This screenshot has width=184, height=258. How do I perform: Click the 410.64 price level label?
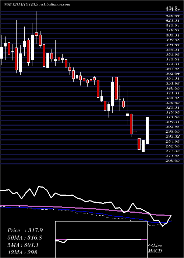point(172,30)
